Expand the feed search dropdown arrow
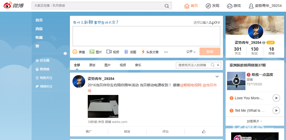The width and height of the screenshot is (286, 140). [x=218, y=65]
